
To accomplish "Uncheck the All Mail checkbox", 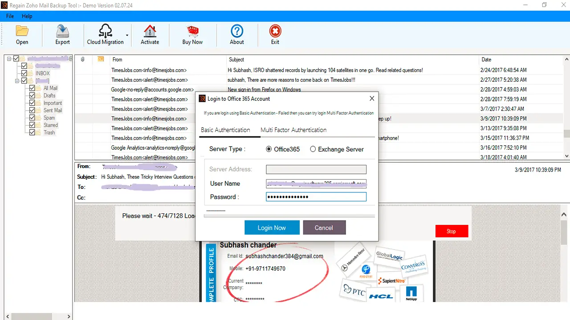I will point(33,88).
